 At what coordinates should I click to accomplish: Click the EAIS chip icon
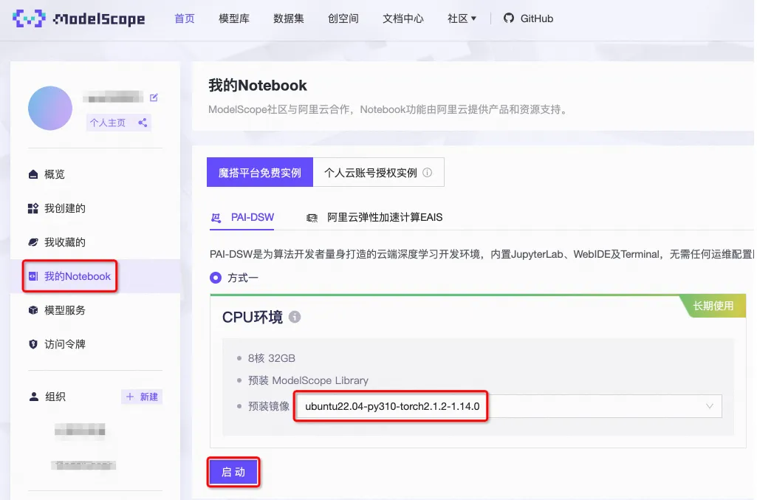(312, 218)
